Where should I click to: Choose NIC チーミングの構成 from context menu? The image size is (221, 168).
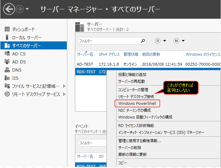(x=135, y=110)
